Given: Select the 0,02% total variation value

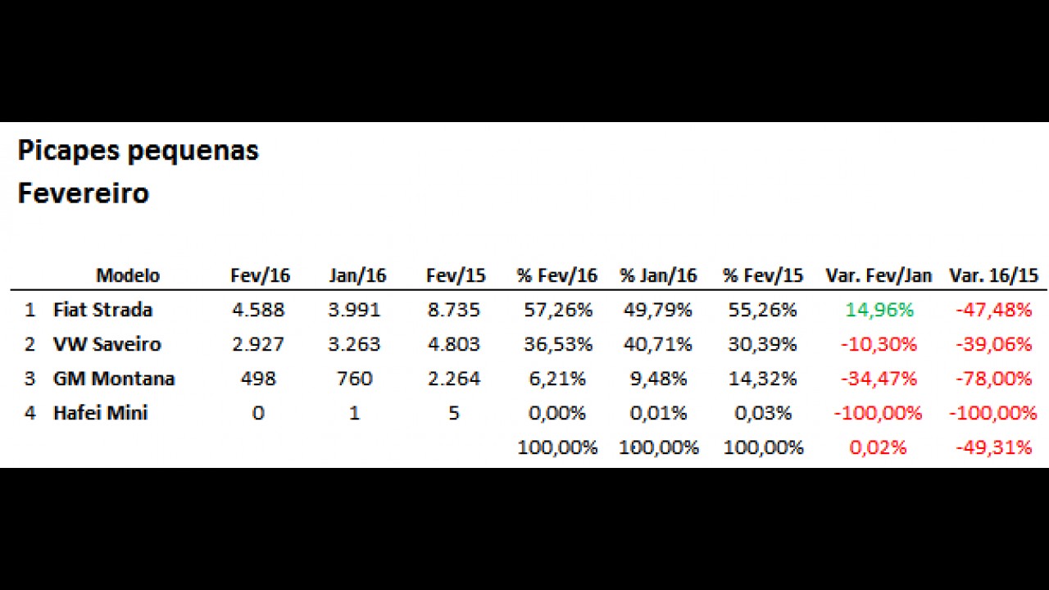Looking at the screenshot, I should click(x=879, y=448).
